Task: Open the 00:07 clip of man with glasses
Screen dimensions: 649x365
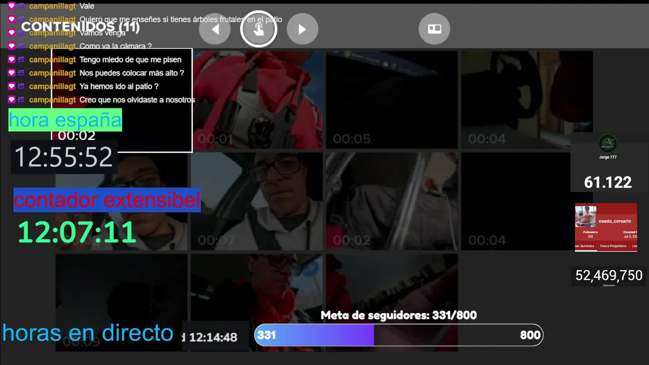Action: tap(257, 201)
